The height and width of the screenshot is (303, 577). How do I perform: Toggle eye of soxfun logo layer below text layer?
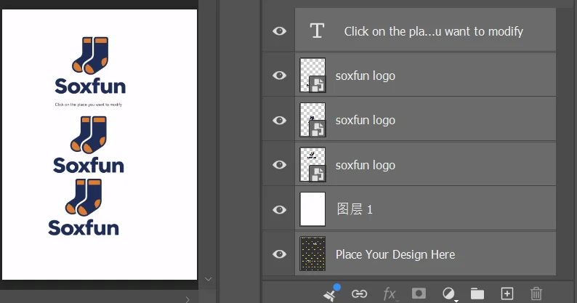(x=279, y=76)
